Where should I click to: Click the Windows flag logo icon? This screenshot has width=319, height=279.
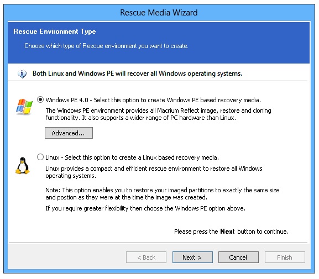pos(24,107)
